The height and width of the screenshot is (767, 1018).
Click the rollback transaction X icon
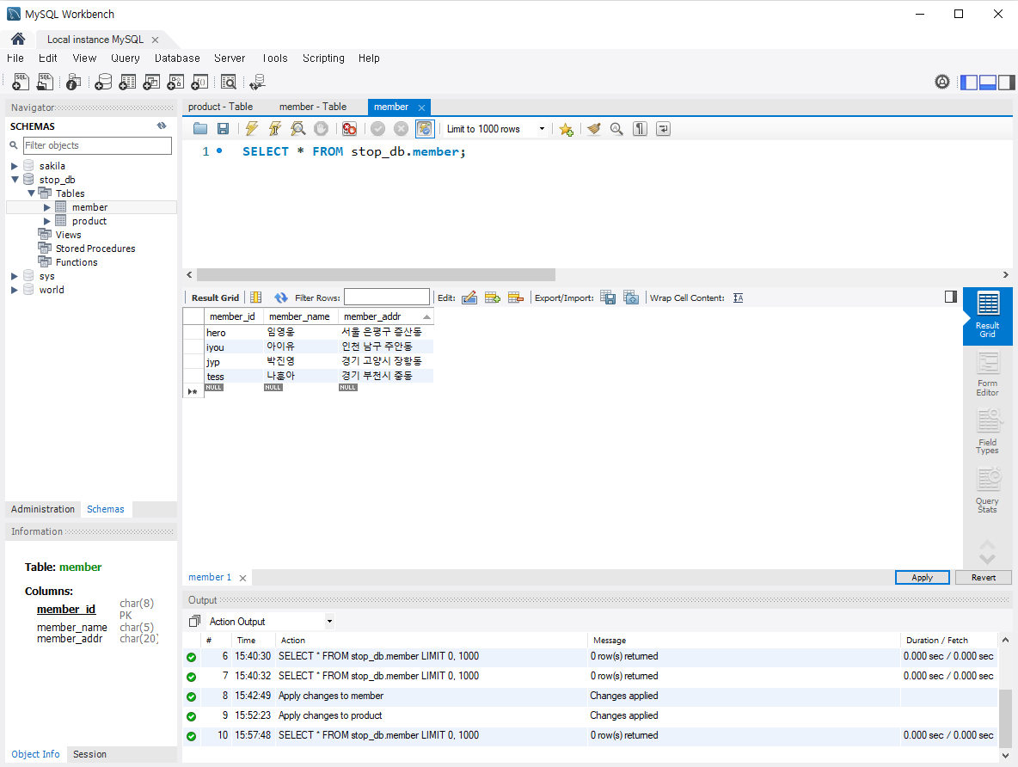pyautogui.click(x=402, y=129)
